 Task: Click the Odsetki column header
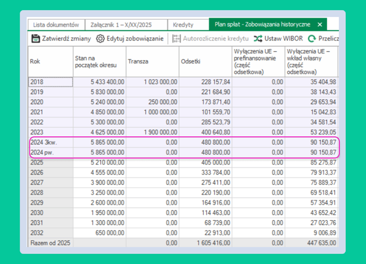click(x=205, y=61)
